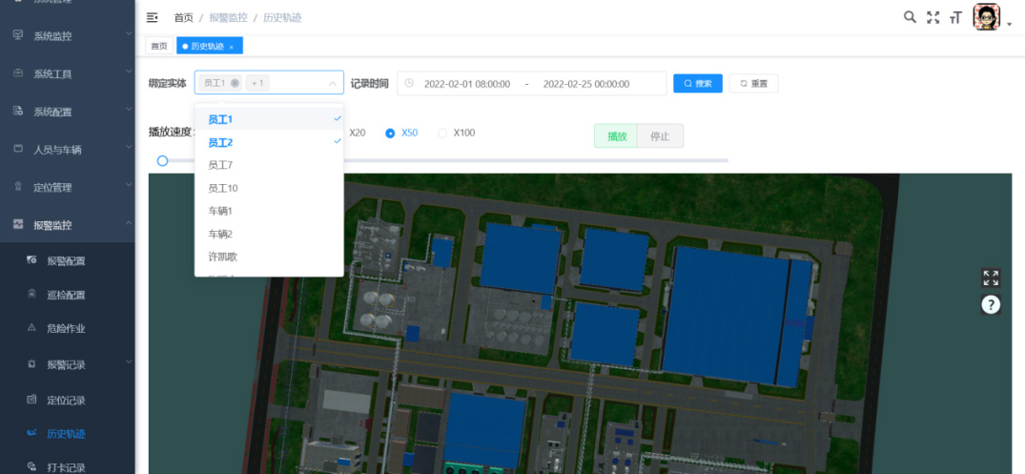Deselect the checked 员工2 option in list
Screen dimensions: 1025x474
click(269, 142)
